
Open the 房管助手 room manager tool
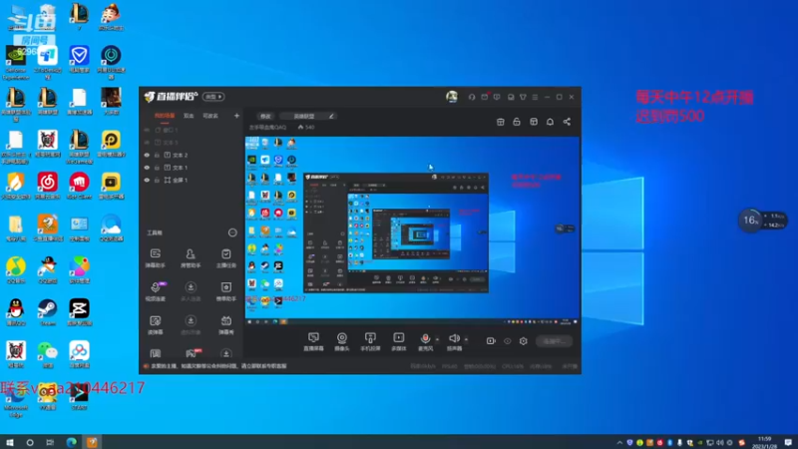coord(191,257)
